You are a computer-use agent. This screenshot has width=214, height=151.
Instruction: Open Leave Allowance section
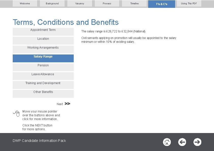(x=43, y=76)
